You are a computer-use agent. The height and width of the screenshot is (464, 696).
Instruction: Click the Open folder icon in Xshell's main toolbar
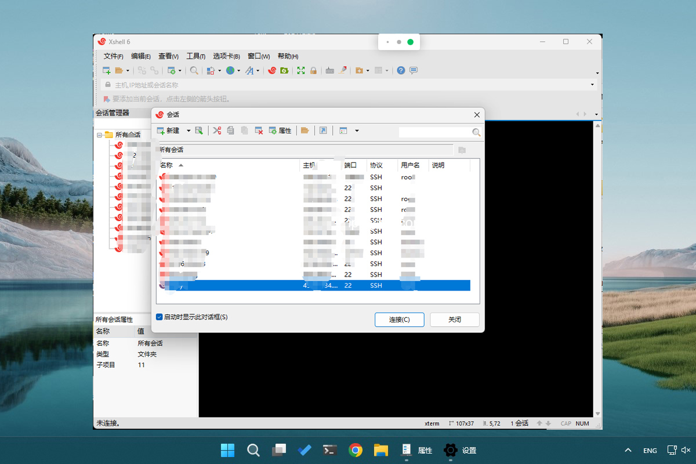pos(119,70)
